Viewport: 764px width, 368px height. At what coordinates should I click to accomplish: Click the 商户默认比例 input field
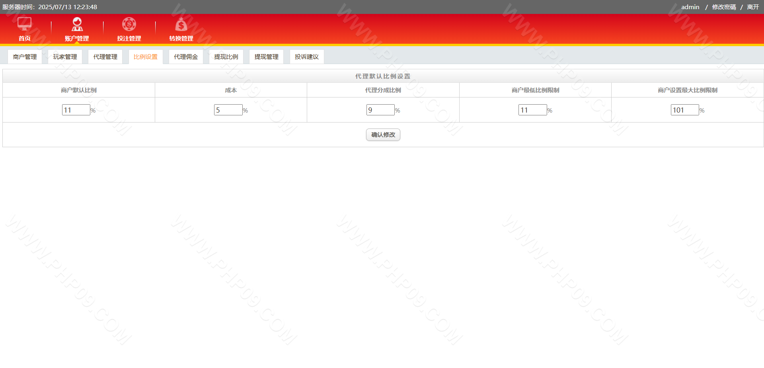click(x=76, y=110)
